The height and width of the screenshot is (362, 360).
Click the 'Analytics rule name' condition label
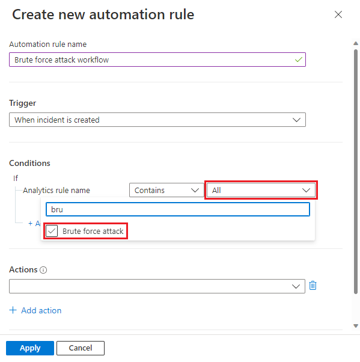point(56,190)
